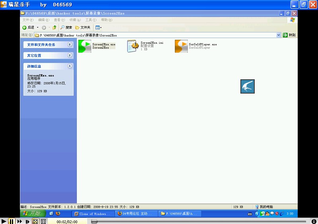Click the red shield tray icon
This screenshot has width=318, height=224.
point(277,214)
